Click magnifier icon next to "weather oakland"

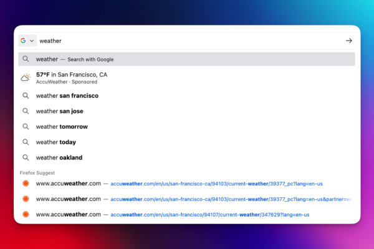click(x=26, y=157)
